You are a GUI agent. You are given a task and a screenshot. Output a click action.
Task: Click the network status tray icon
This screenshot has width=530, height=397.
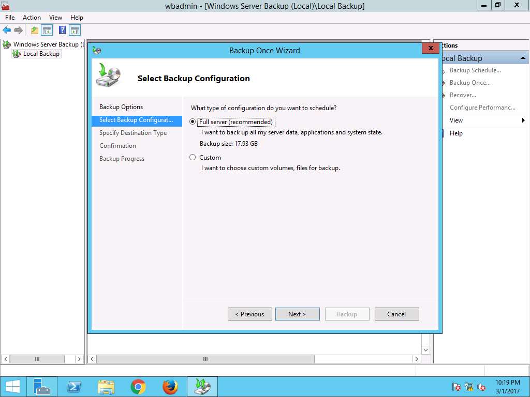tap(469, 387)
